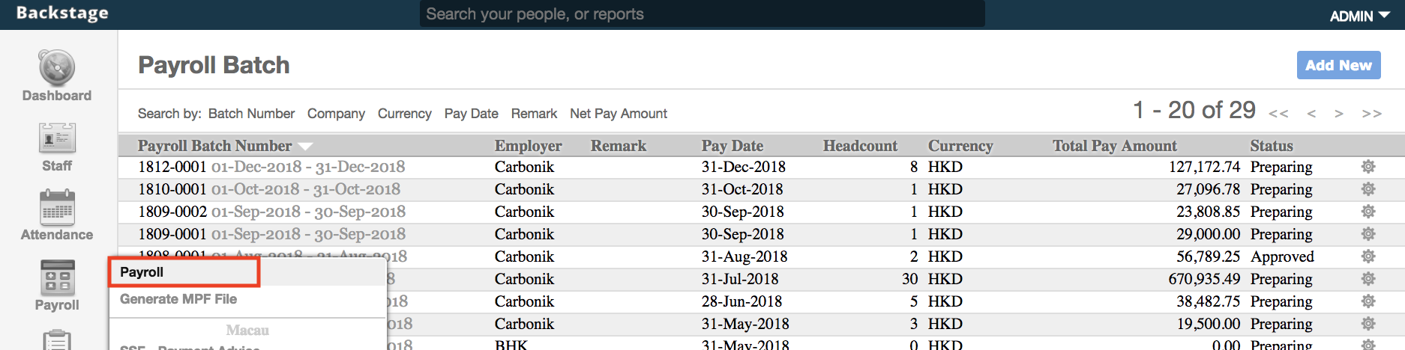Search by Currency
The height and width of the screenshot is (350, 1405).
(405, 114)
